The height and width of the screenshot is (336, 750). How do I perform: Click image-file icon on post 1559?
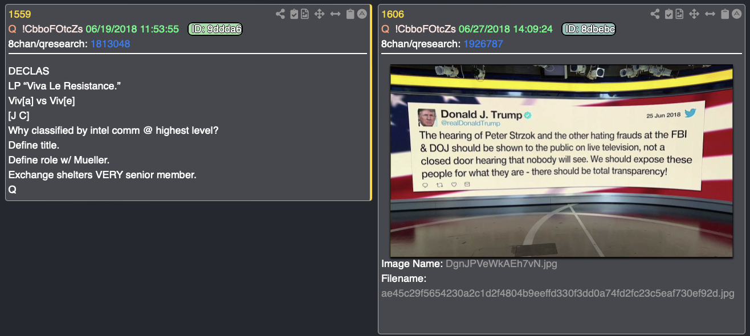305,14
